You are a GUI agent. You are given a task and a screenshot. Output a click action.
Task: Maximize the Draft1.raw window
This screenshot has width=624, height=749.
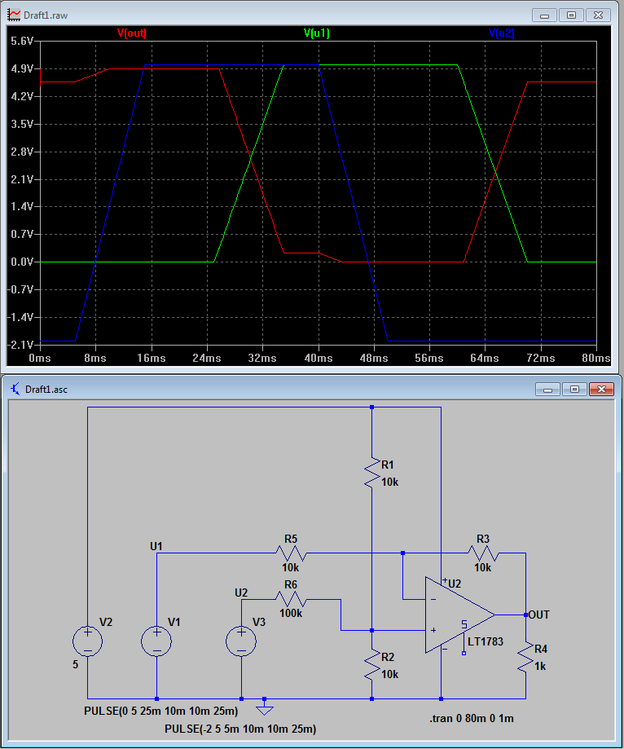(571, 15)
